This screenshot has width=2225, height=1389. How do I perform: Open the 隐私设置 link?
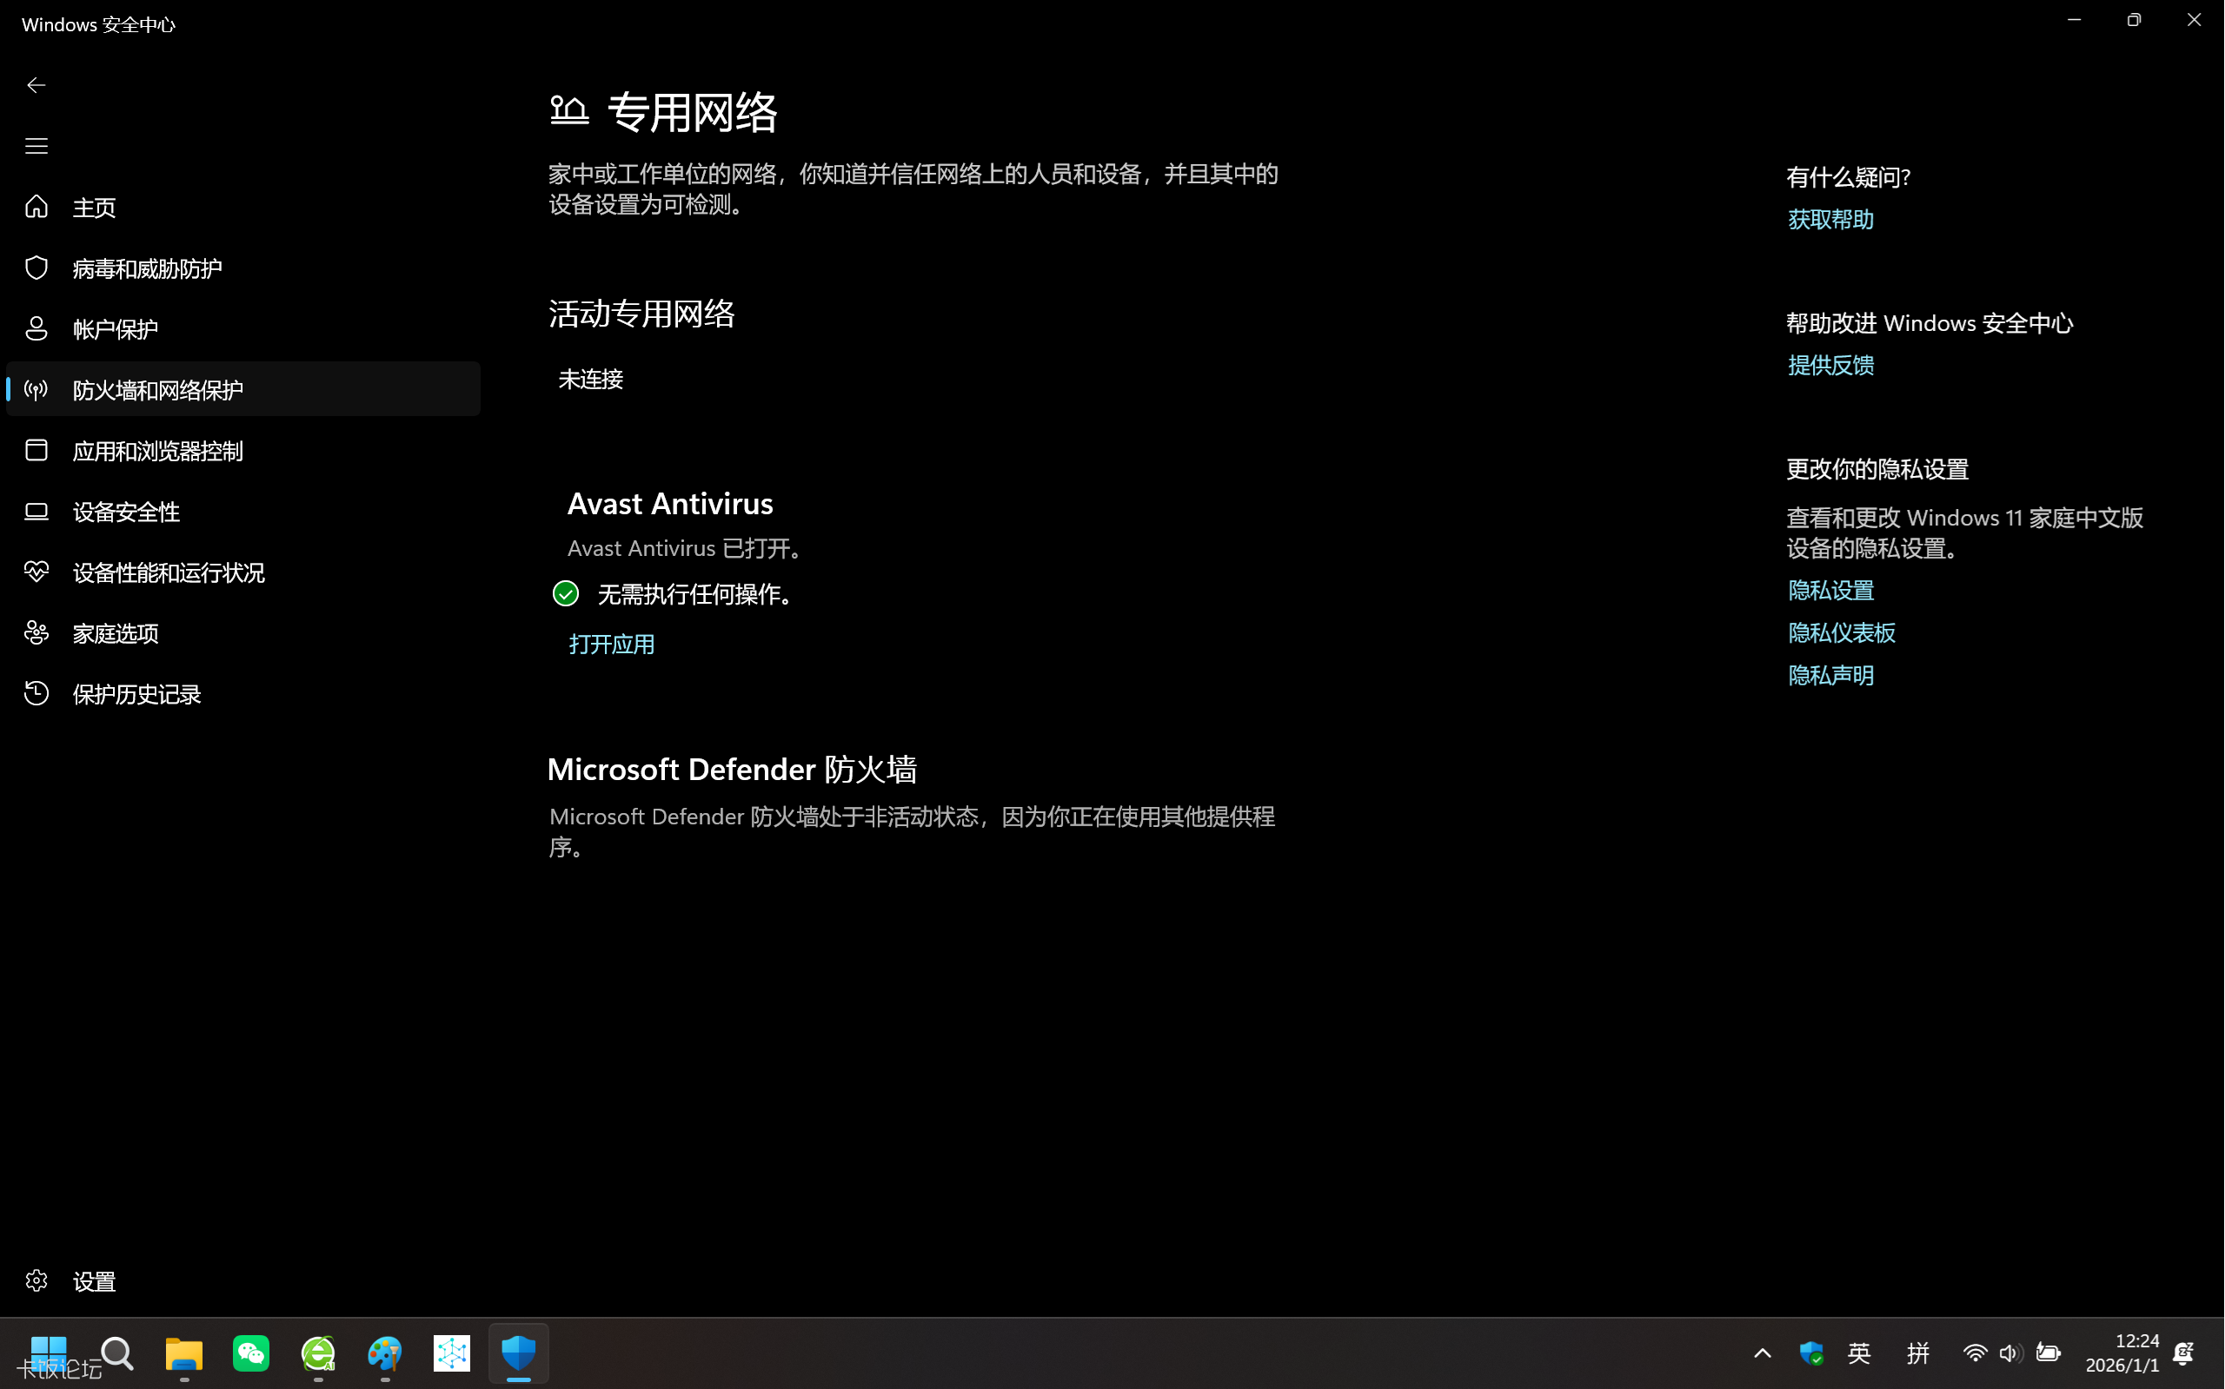(x=1830, y=591)
